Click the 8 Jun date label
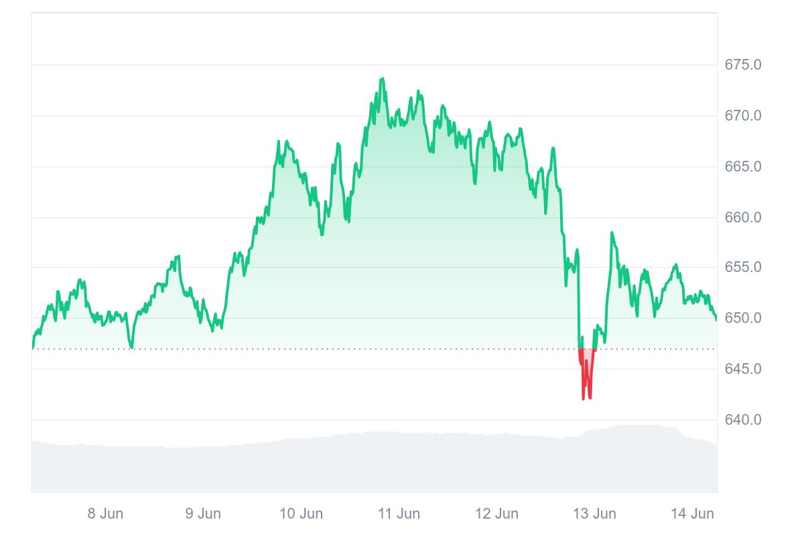Image resolution: width=804 pixels, height=536 pixels. coord(105,514)
